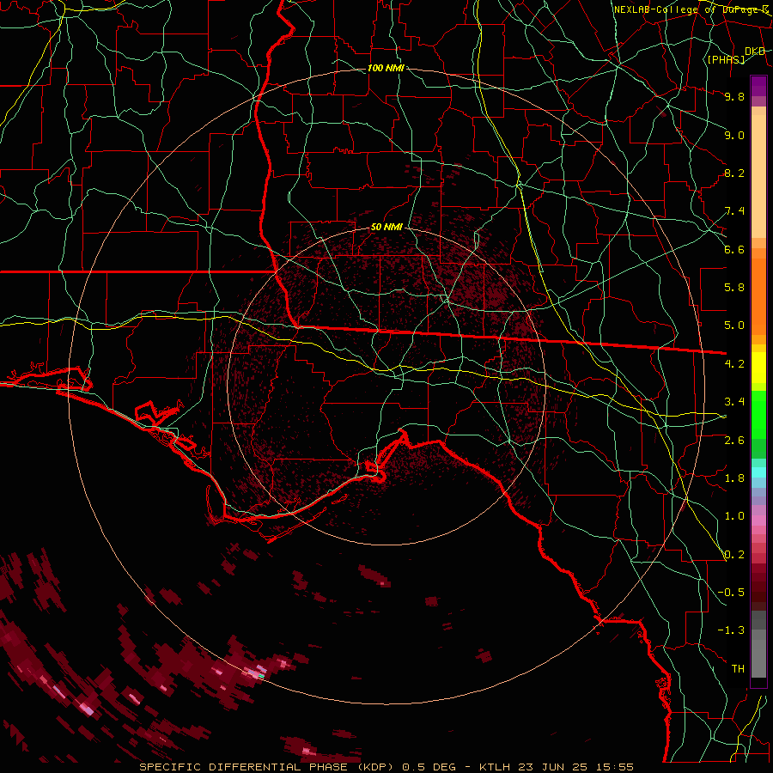The width and height of the screenshot is (773, 773).
Task: Pick the cyan band of the color scale
Action: 758,472
